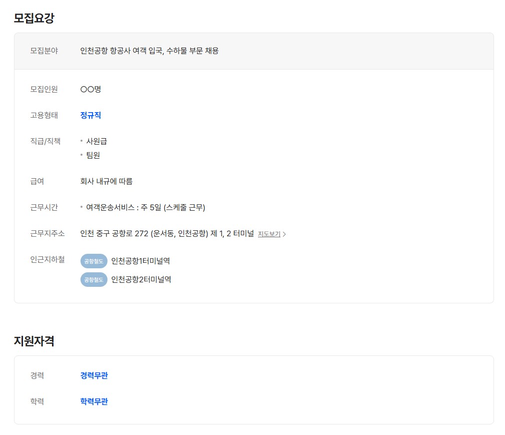Click the ○○명 recruitment headcount value

[x=90, y=89]
